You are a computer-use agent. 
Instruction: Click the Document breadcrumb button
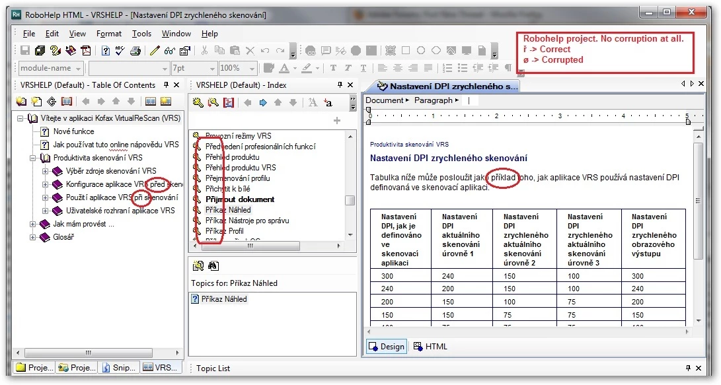click(387, 100)
